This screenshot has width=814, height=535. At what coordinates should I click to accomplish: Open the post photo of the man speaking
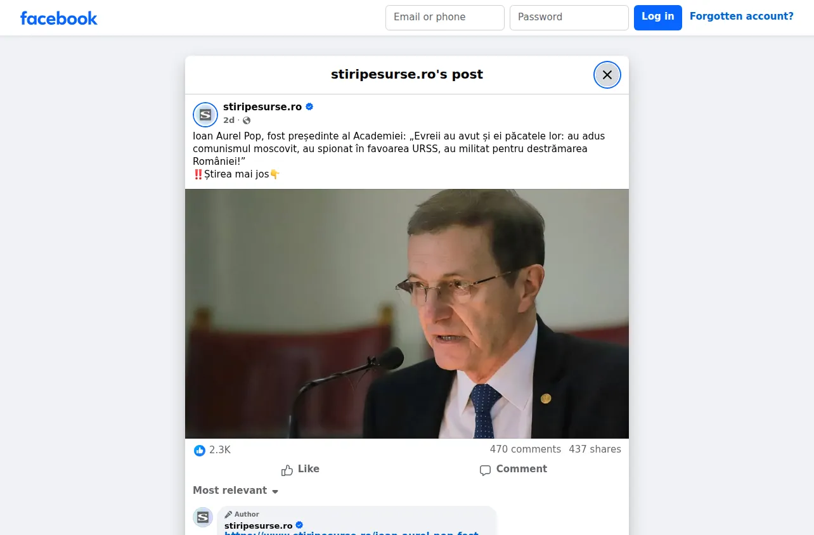click(x=407, y=314)
